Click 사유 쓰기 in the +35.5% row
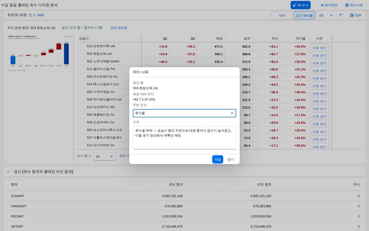The width and height of the screenshot is (369, 231). [x=319, y=147]
